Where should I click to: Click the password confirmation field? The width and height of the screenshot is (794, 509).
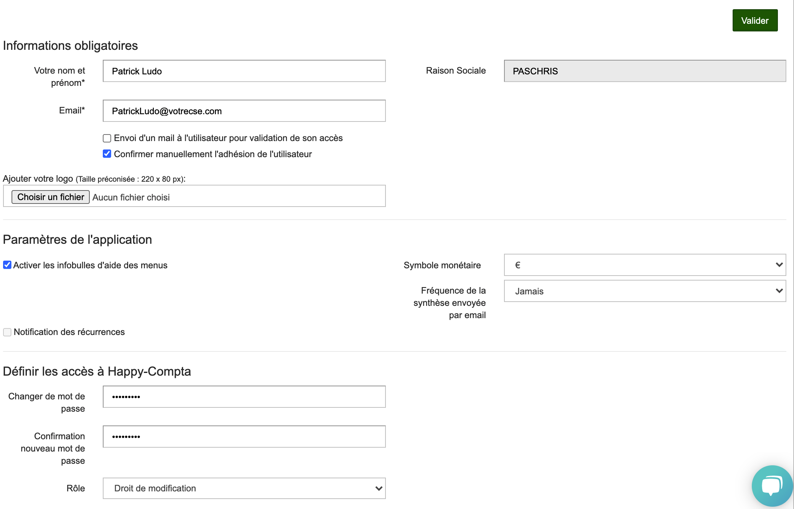244,437
